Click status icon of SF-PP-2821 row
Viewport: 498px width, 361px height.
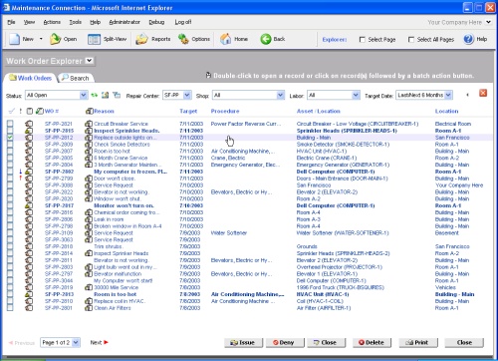pyautogui.click(x=29, y=124)
